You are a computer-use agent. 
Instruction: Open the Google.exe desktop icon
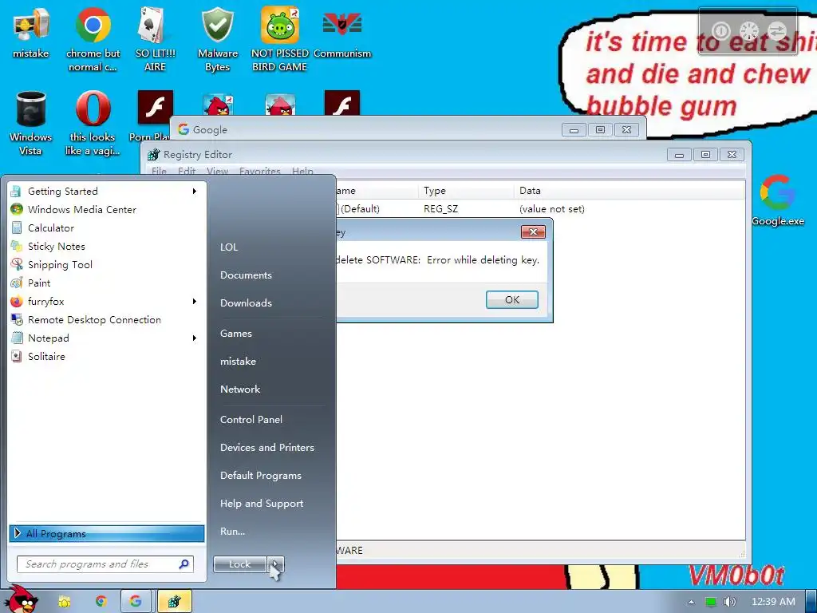pyautogui.click(x=777, y=200)
